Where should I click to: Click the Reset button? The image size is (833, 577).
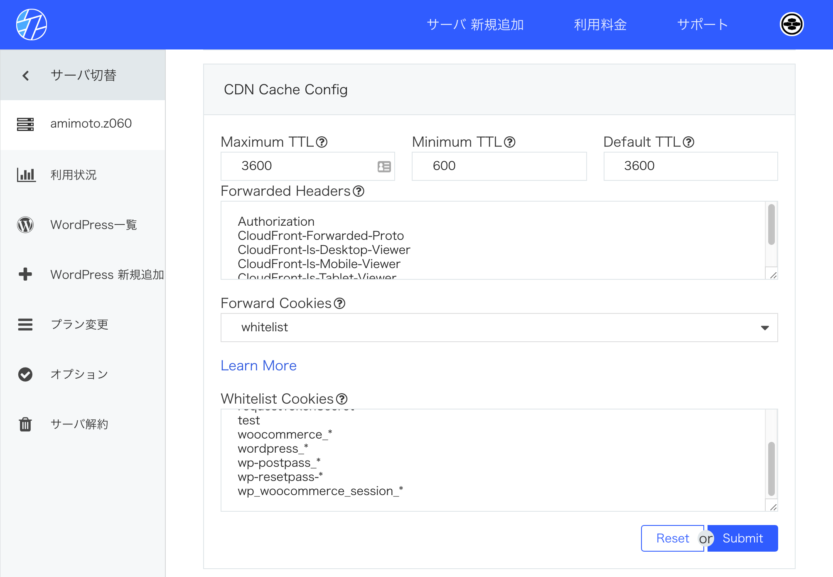[672, 538]
